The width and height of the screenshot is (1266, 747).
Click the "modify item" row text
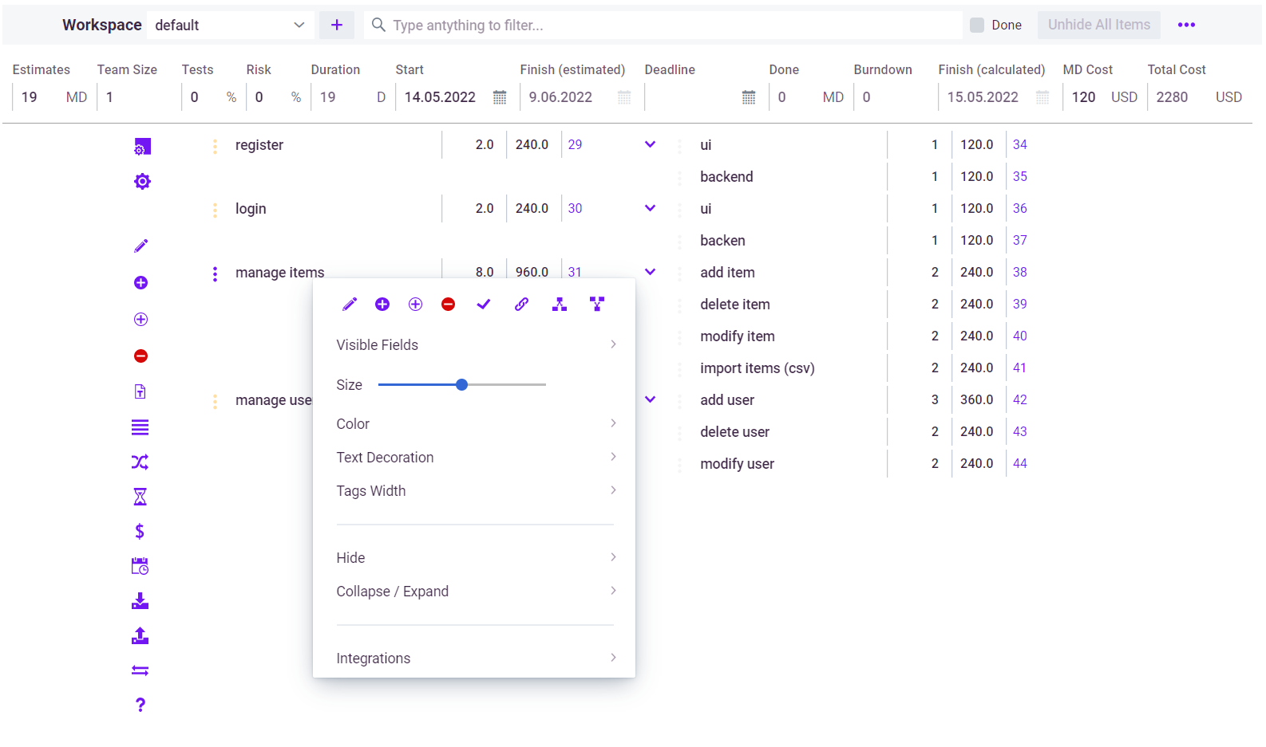(x=738, y=336)
